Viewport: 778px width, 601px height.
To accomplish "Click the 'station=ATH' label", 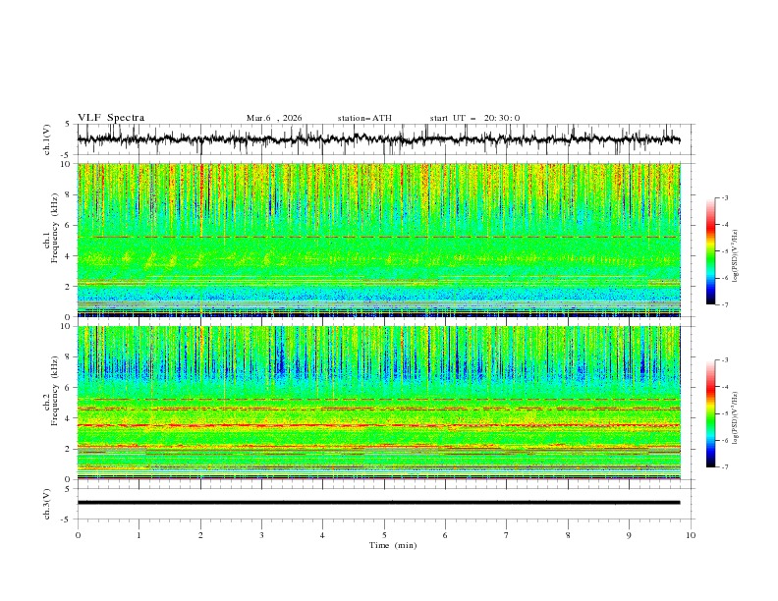I will pyautogui.click(x=364, y=118).
